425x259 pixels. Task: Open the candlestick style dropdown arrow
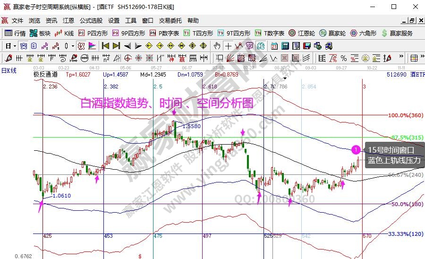tap(72, 46)
